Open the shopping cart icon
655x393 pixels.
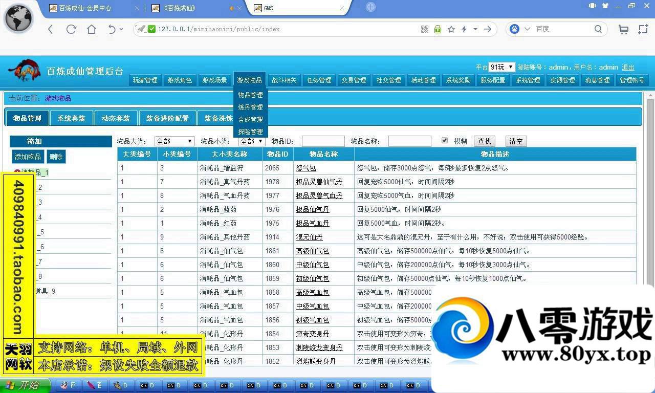click(623, 30)
